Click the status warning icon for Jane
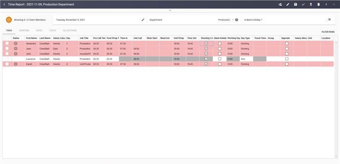 coord(16,48)
